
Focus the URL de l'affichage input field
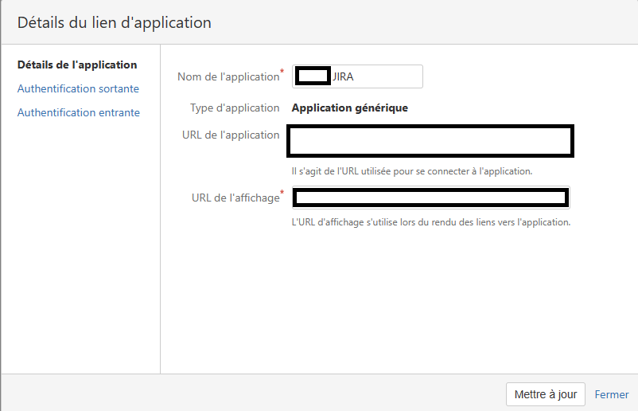[431, 198]
